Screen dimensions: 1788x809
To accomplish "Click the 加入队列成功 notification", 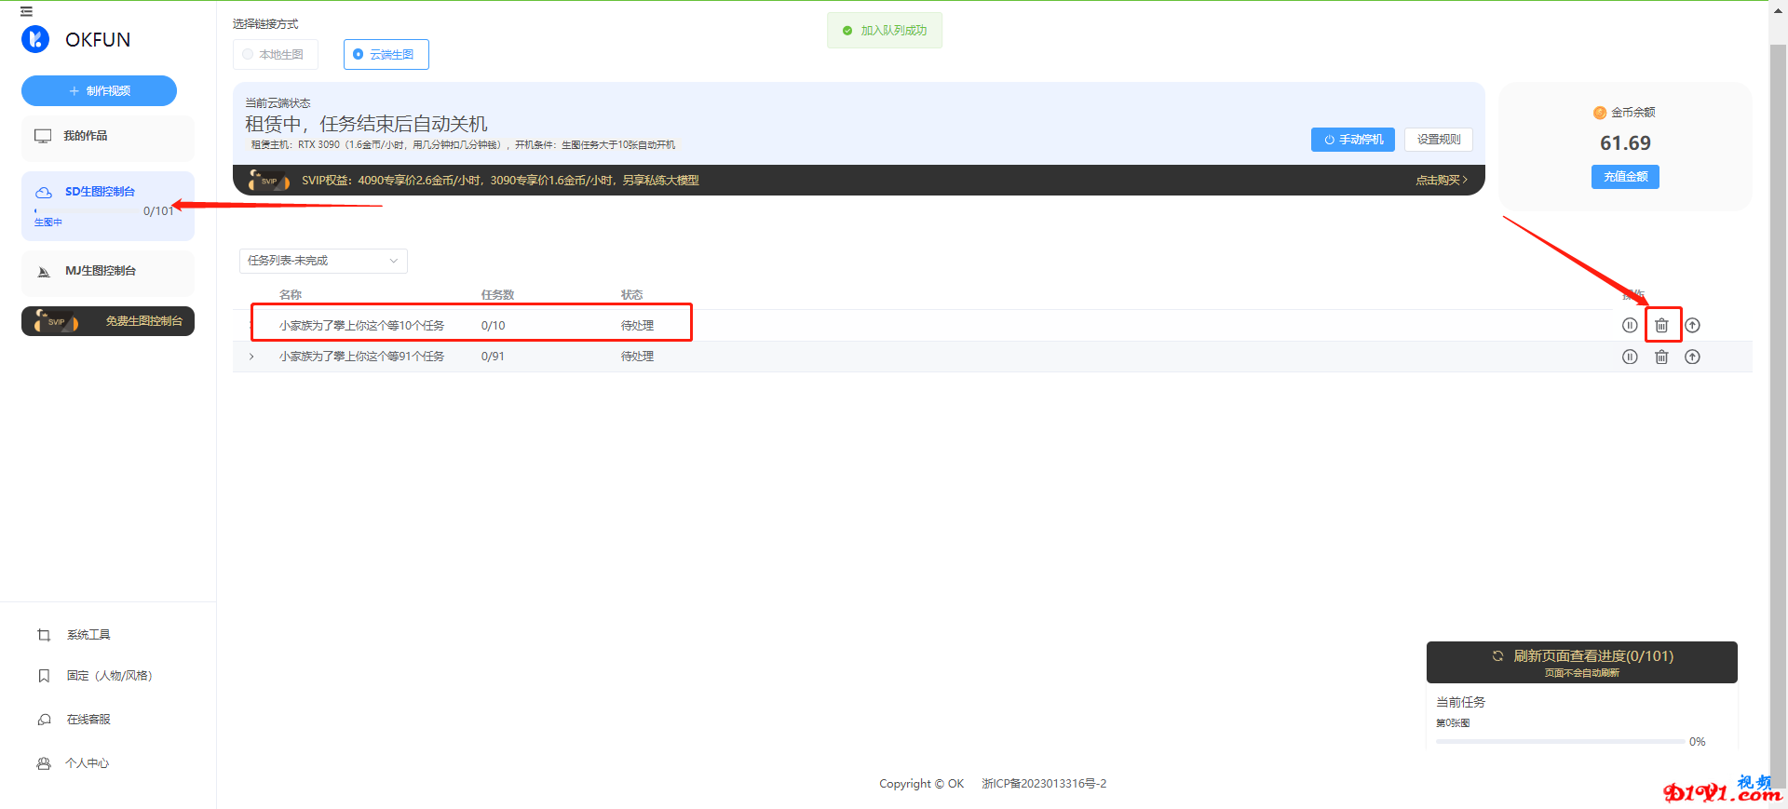I will (885, 31).
